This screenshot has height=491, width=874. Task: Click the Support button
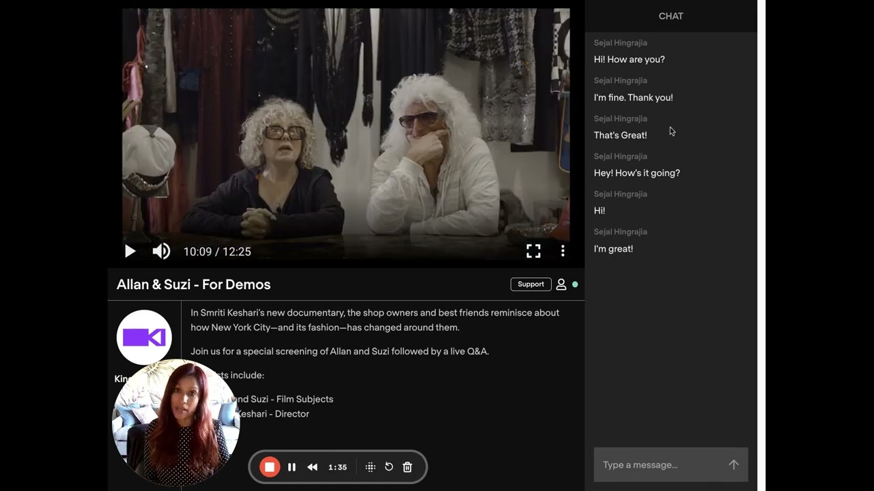coord(531,284)
